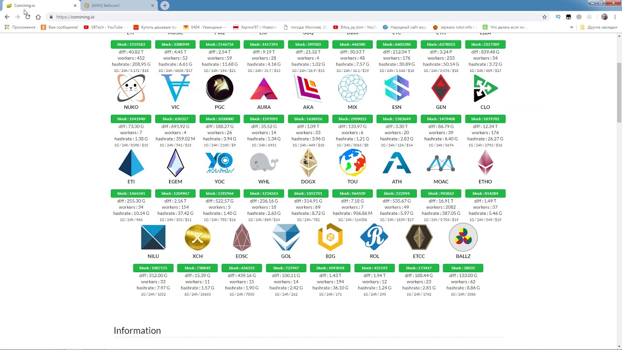This screenshot has width=622, height=350.
Task: Open the ATH coin pool icon
Action: 397,163
